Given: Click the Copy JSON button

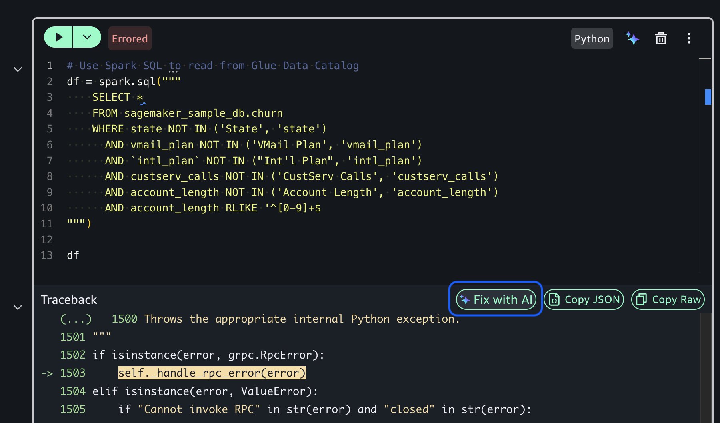Looking at the screenshot, I should [x=584, y=299].
